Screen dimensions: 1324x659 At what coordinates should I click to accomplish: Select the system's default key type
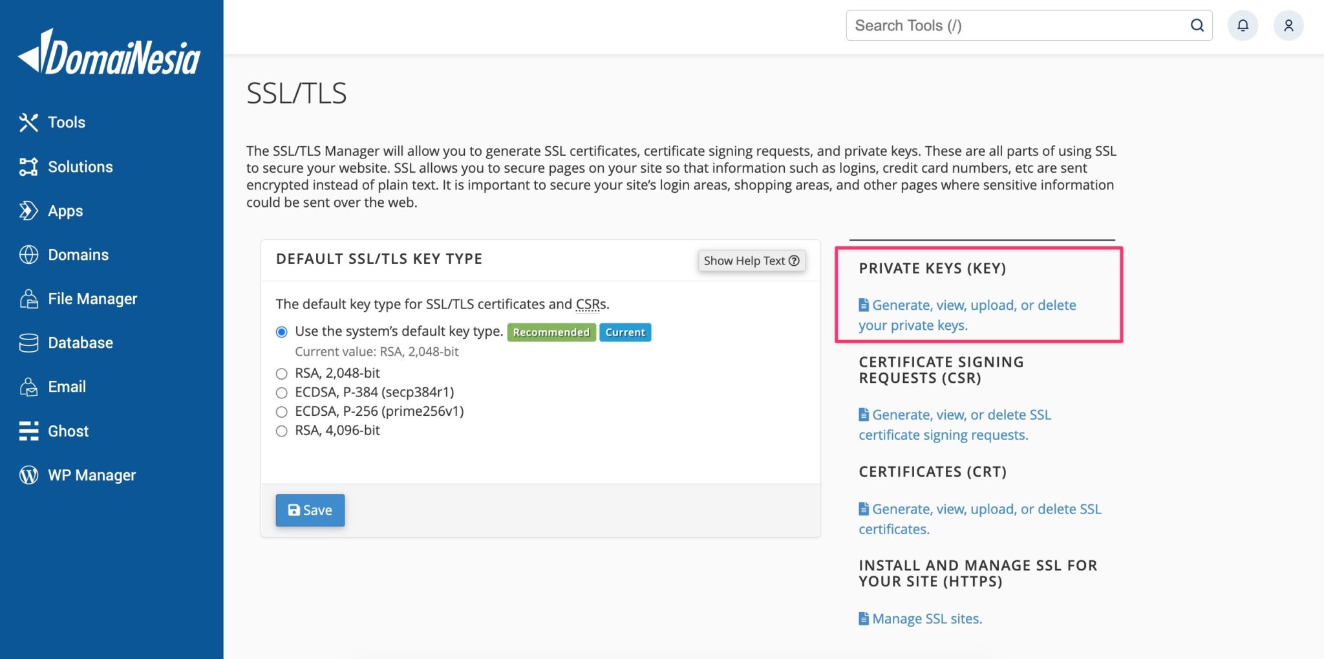tap(281, 331)
